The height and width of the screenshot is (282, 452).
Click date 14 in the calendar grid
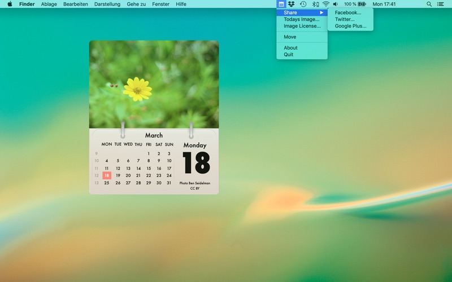pyautogui.click(x=138, y=168)
